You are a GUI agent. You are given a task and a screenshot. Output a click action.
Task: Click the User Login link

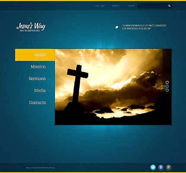tap(100, 6)
